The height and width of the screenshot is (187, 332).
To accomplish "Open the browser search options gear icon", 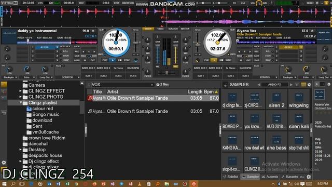I will click(158, 85).
